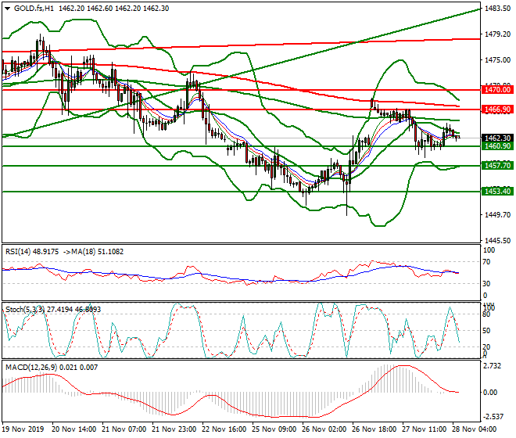Click the current price 1462.30 label

tap(497, 138)
